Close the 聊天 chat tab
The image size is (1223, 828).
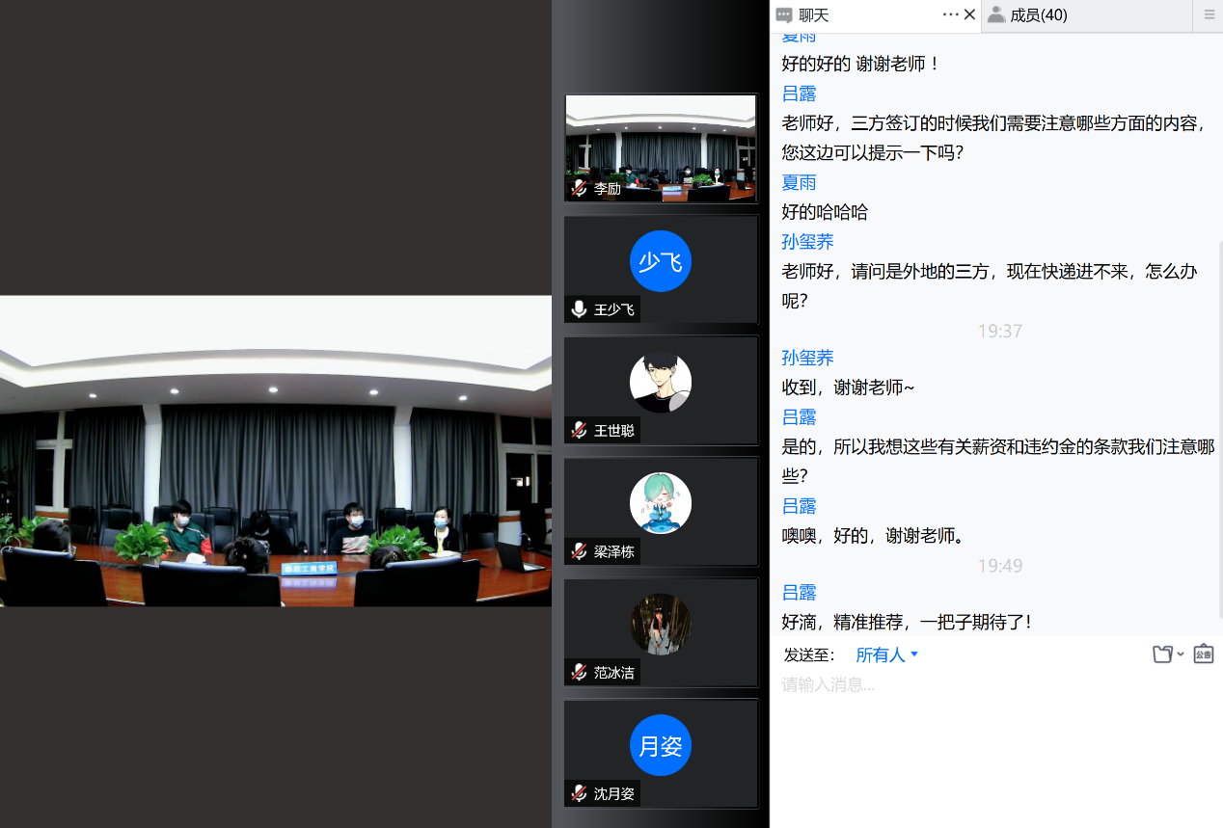pos(969,14)
